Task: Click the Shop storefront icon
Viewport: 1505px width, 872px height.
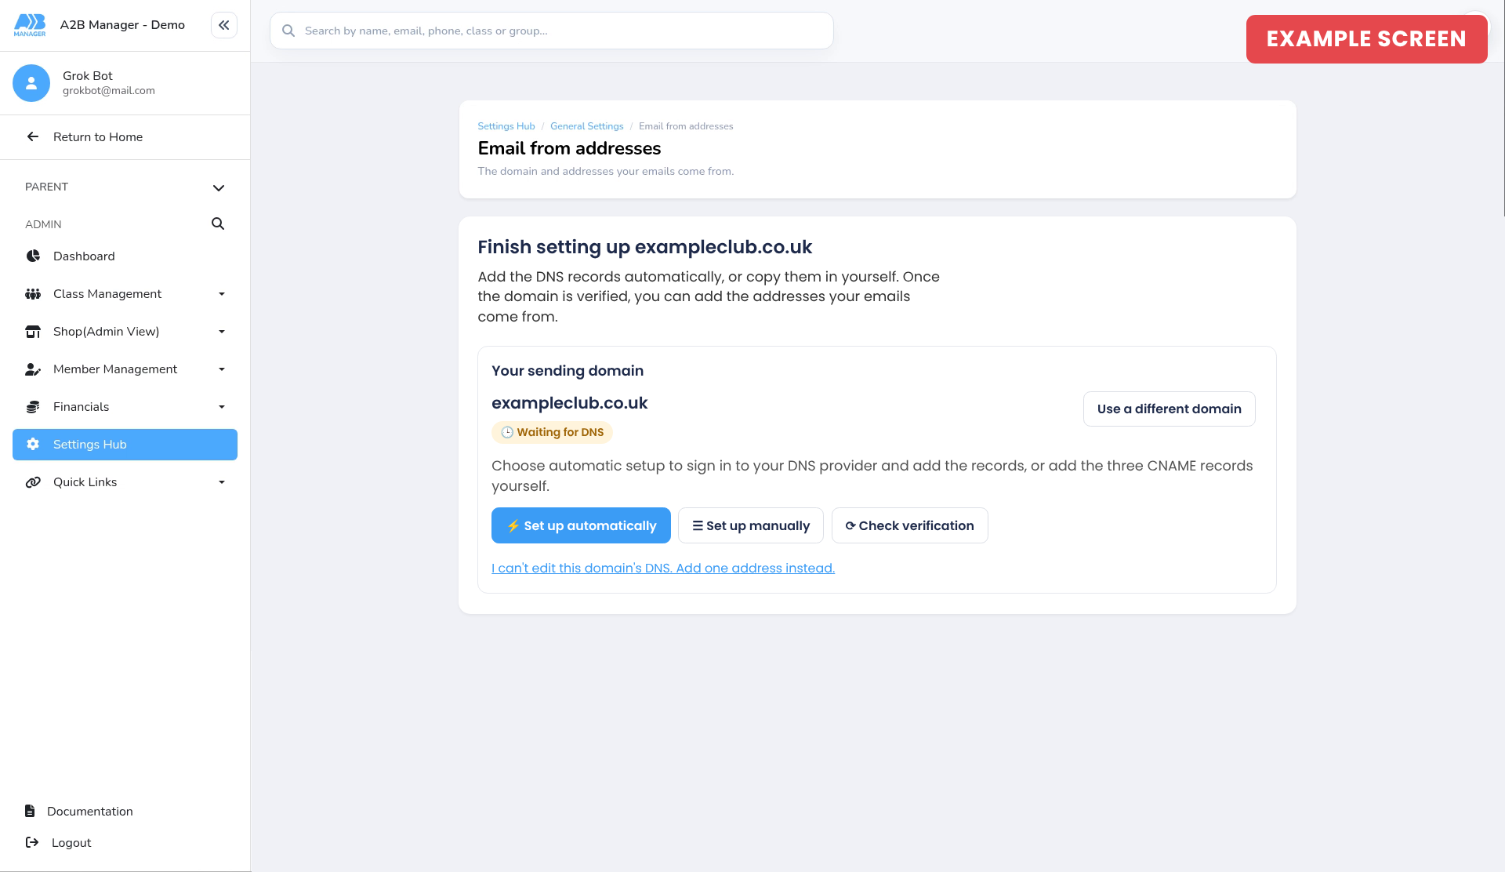Action: tap(33, 332)
